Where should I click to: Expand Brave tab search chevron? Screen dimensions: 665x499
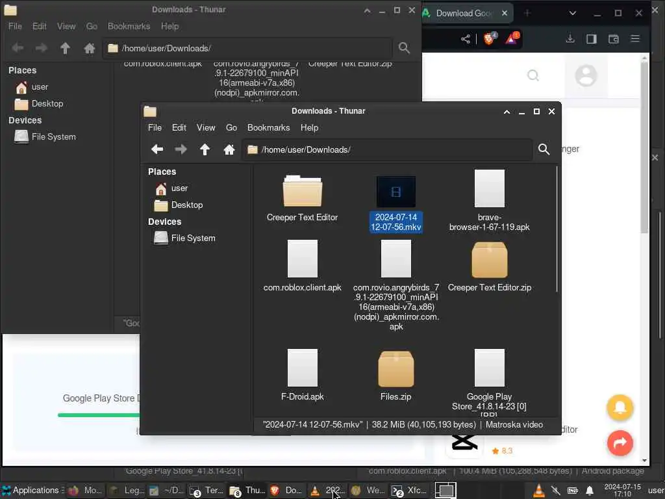point(572,13)
